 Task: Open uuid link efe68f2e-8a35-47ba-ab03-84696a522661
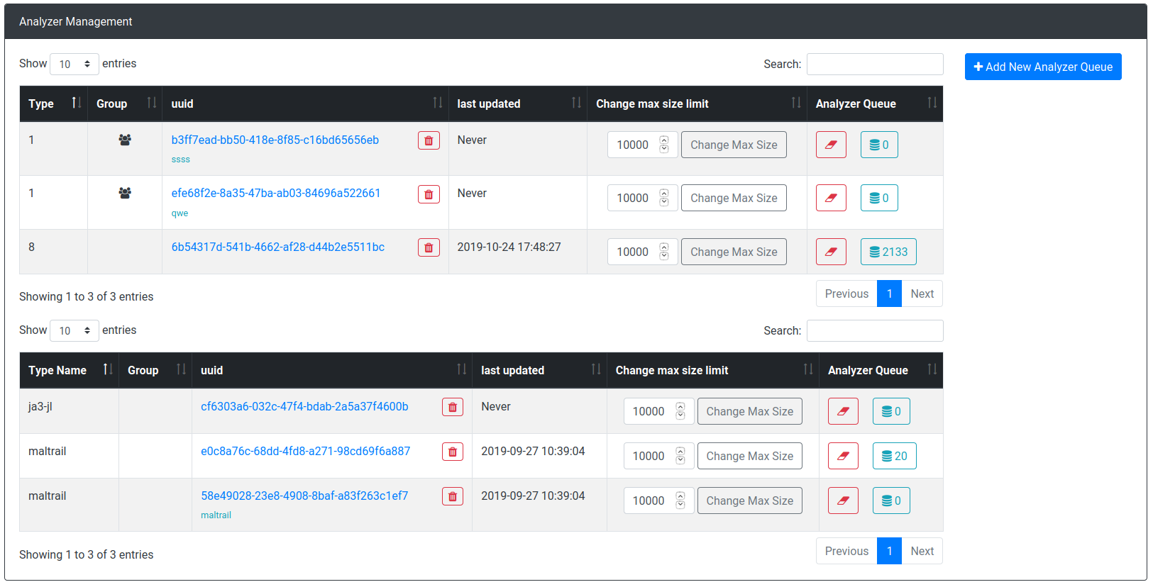[276, 193]
